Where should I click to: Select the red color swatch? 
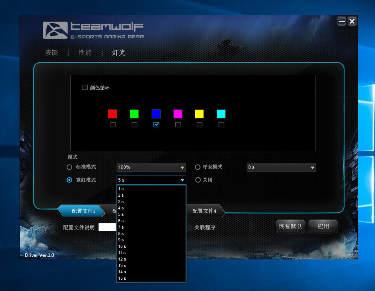click(112, 114)
